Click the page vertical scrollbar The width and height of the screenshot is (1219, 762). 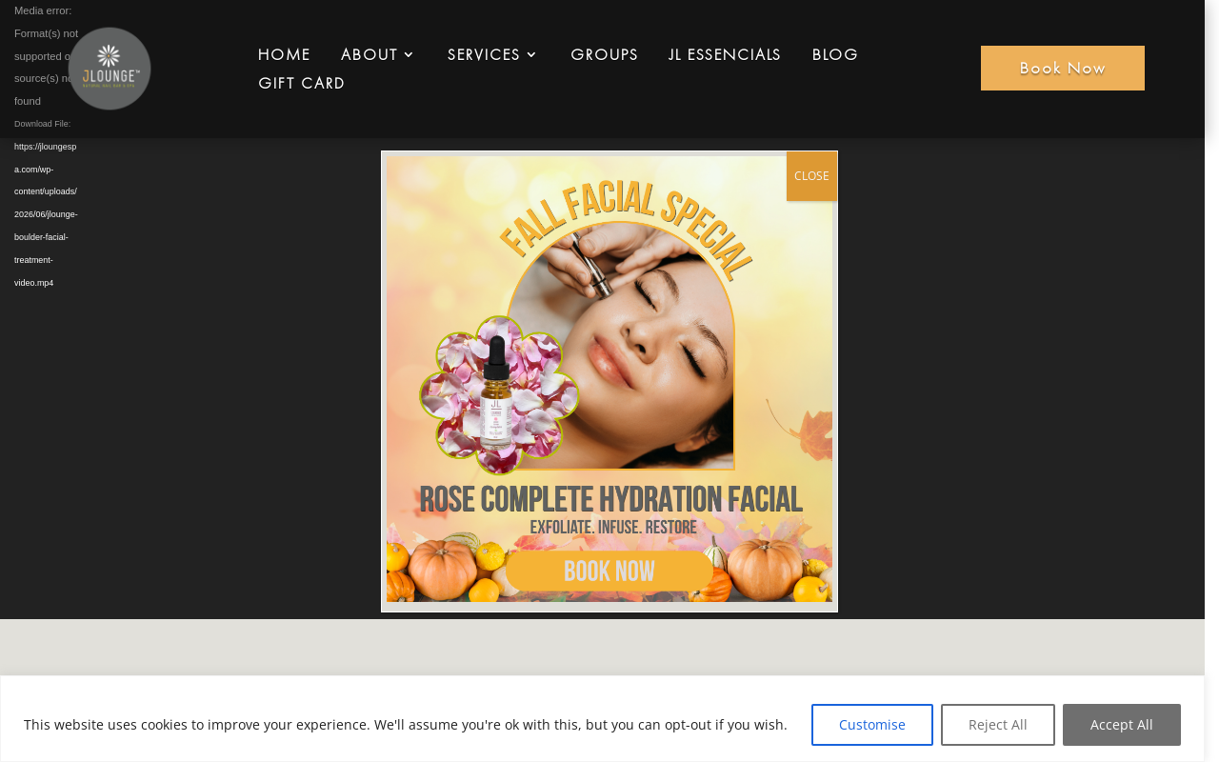[x=1211, y=381]
